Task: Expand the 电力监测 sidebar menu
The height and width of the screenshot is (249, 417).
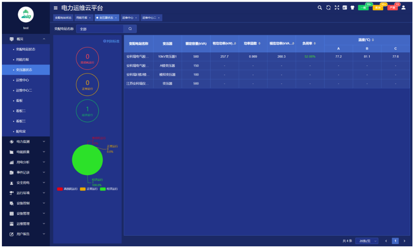Action: tap(25, 142)
